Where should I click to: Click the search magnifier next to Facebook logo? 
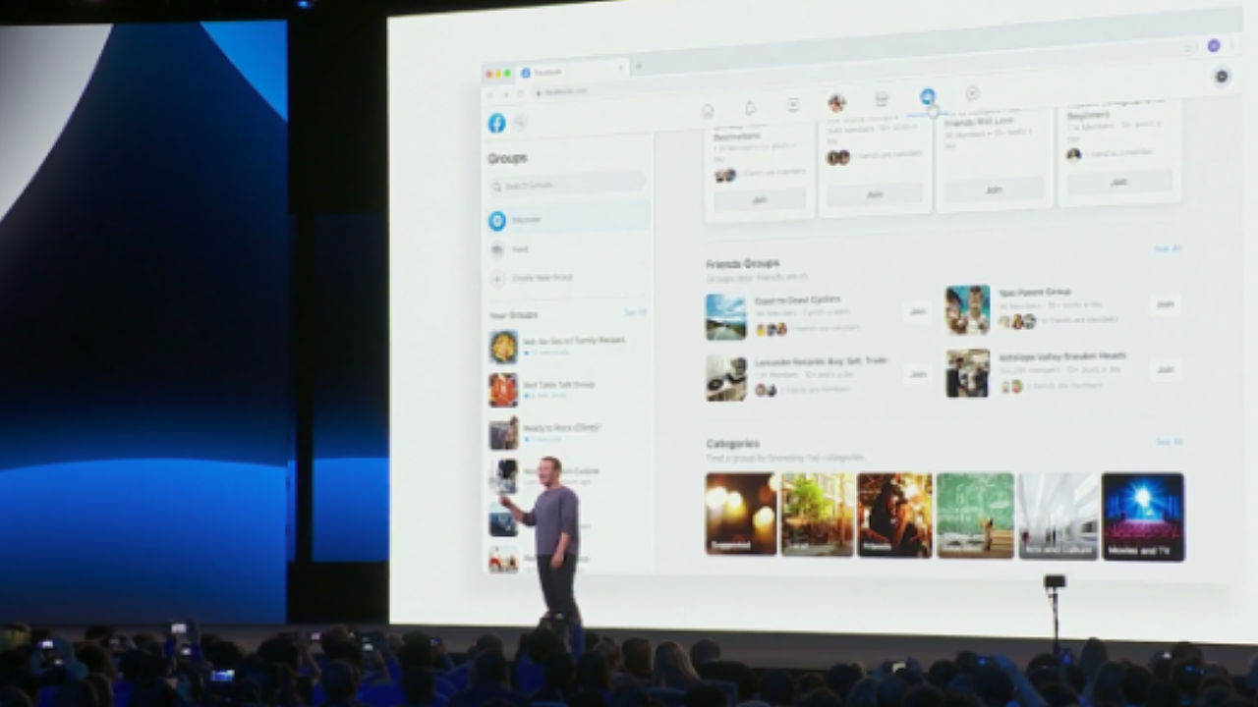tap(519, 122)
